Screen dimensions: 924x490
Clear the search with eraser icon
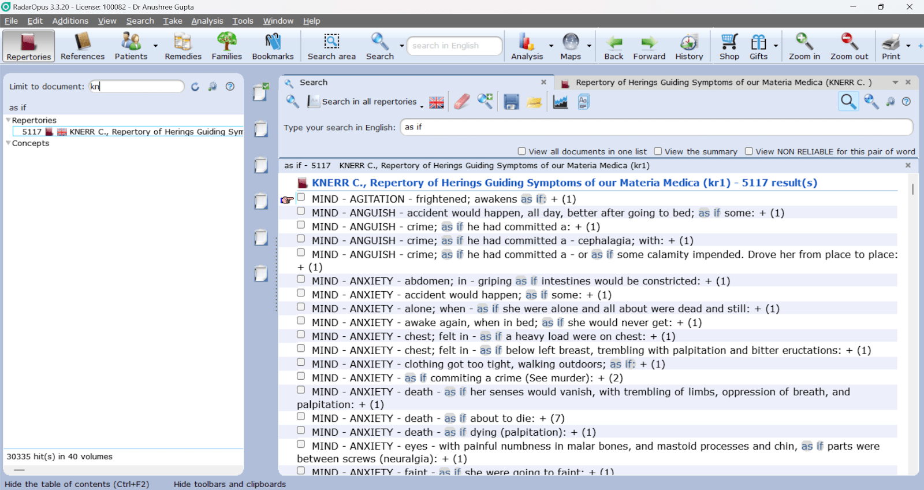pyautogui.click(x=461, y=102)
